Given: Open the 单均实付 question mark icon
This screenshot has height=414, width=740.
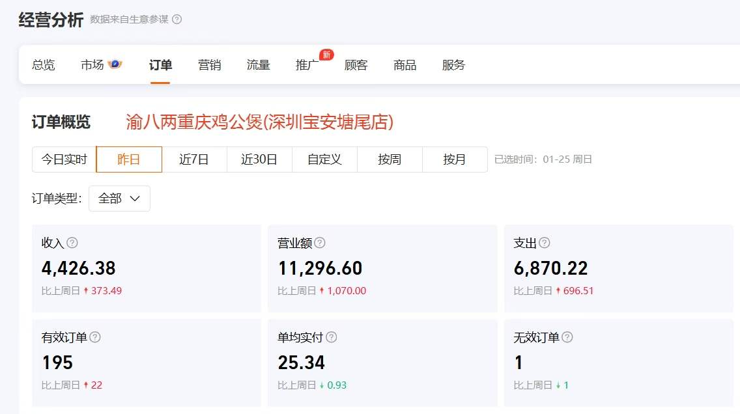Looking at the screenshot, I should point(331,337).
